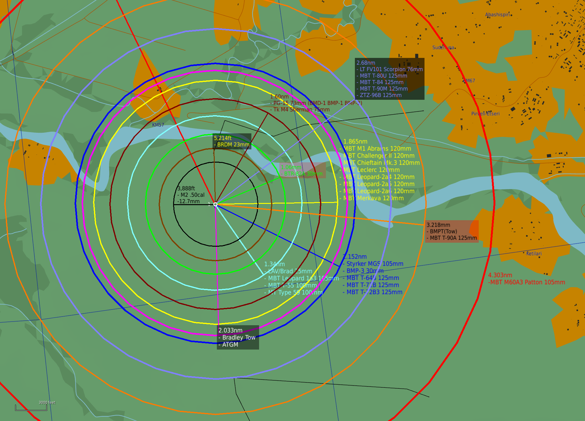Select the MT Type 59 100mm entry
Viewport: 585px width, 421px height.
click(x=294, y=293)
